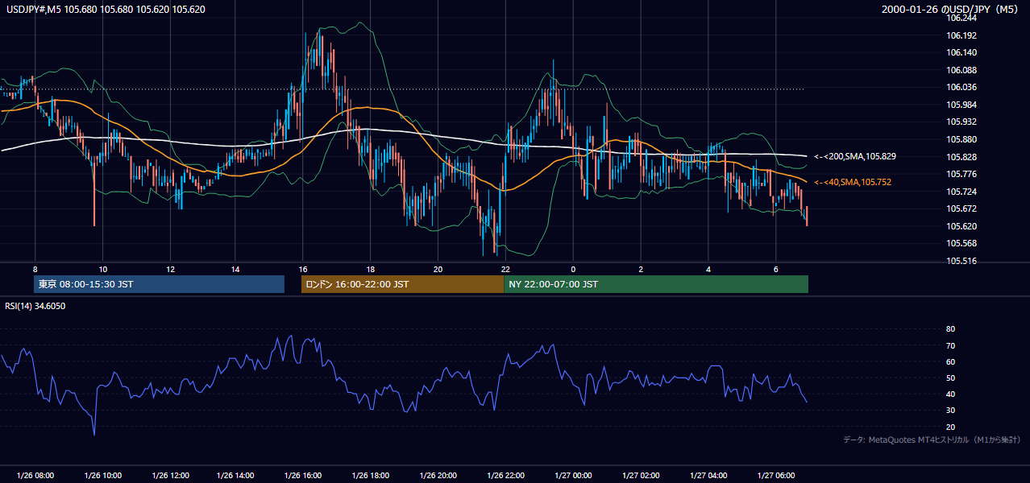This screenshot has width=1030, height=483.
Task: Click the RSI 30 level label
Action: click(x=950, y=411)
